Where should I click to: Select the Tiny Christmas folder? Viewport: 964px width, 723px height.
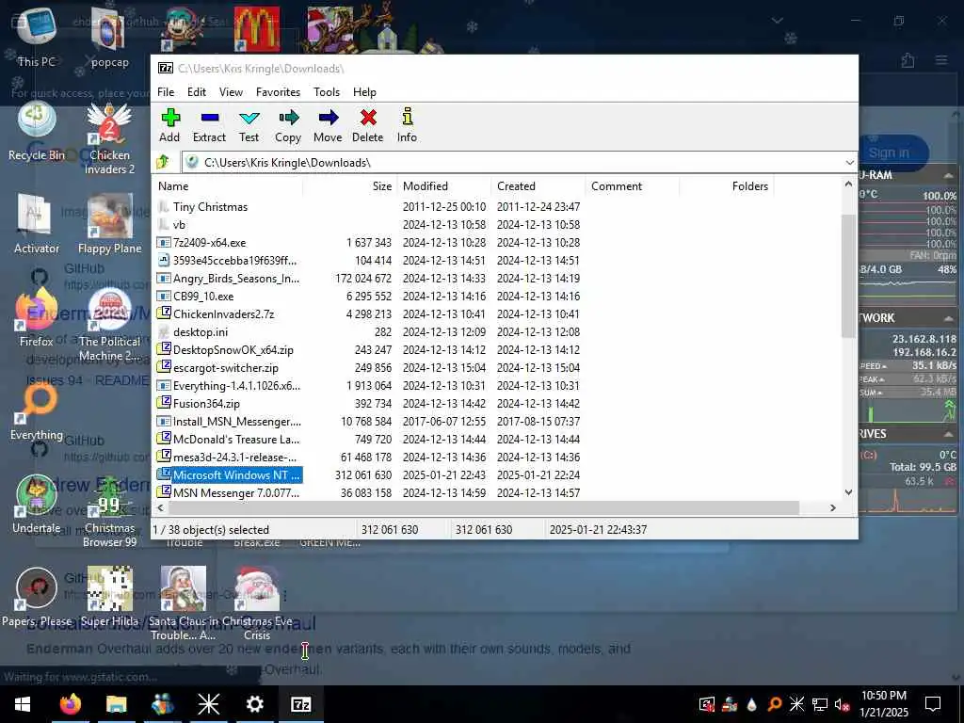[x=210, y=207]
